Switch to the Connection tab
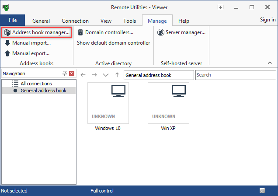The image size is (278, 196). (75, 21)
